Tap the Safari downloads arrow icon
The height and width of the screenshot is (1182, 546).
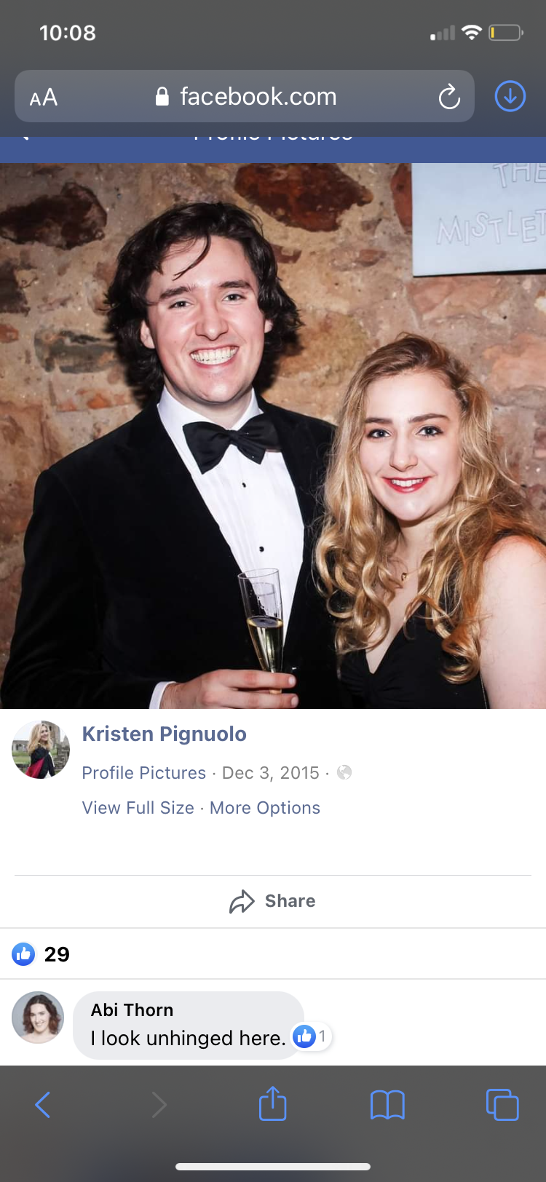pyautogui.click(x=510, y=96)
